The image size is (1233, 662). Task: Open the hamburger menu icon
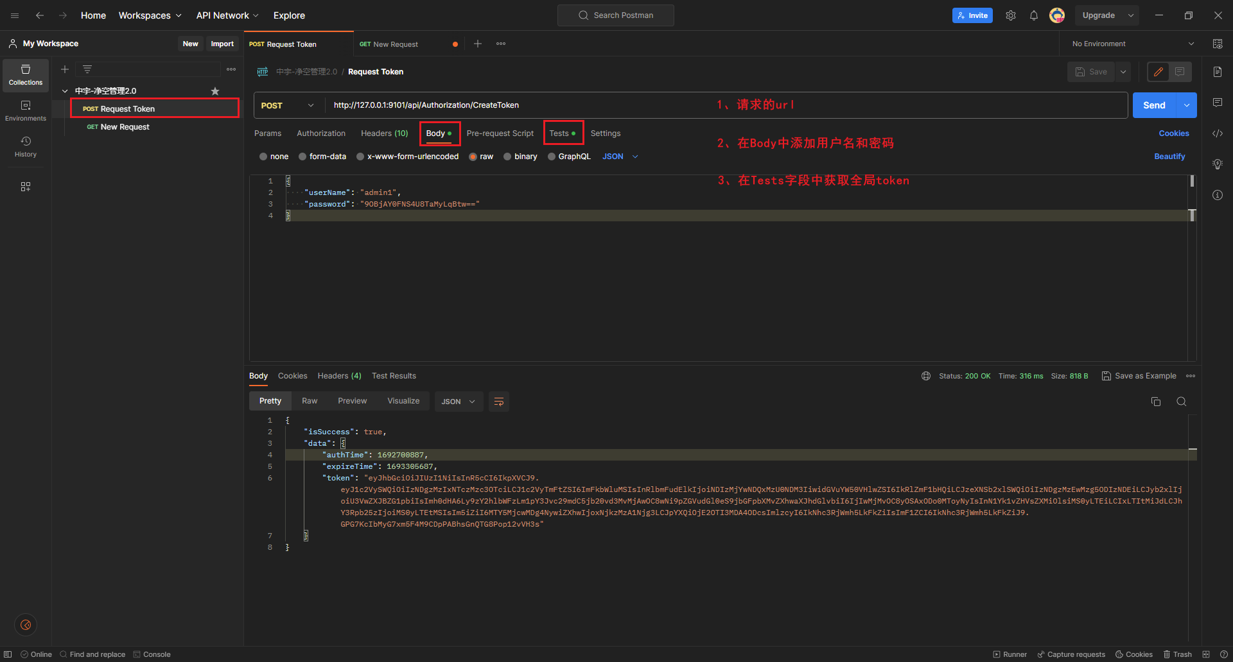coord(15,15)
